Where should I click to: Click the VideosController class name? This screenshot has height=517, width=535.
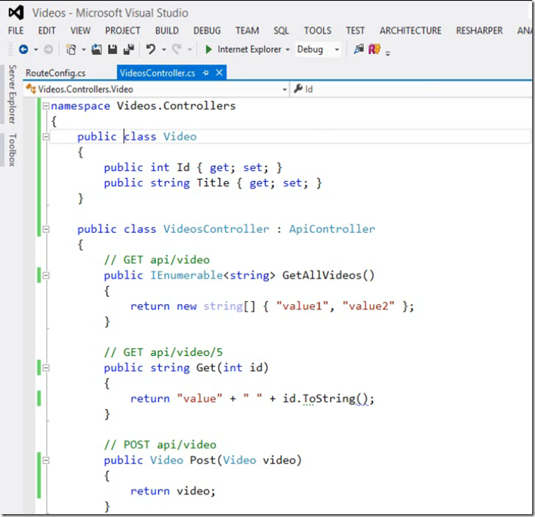point(216,229)
